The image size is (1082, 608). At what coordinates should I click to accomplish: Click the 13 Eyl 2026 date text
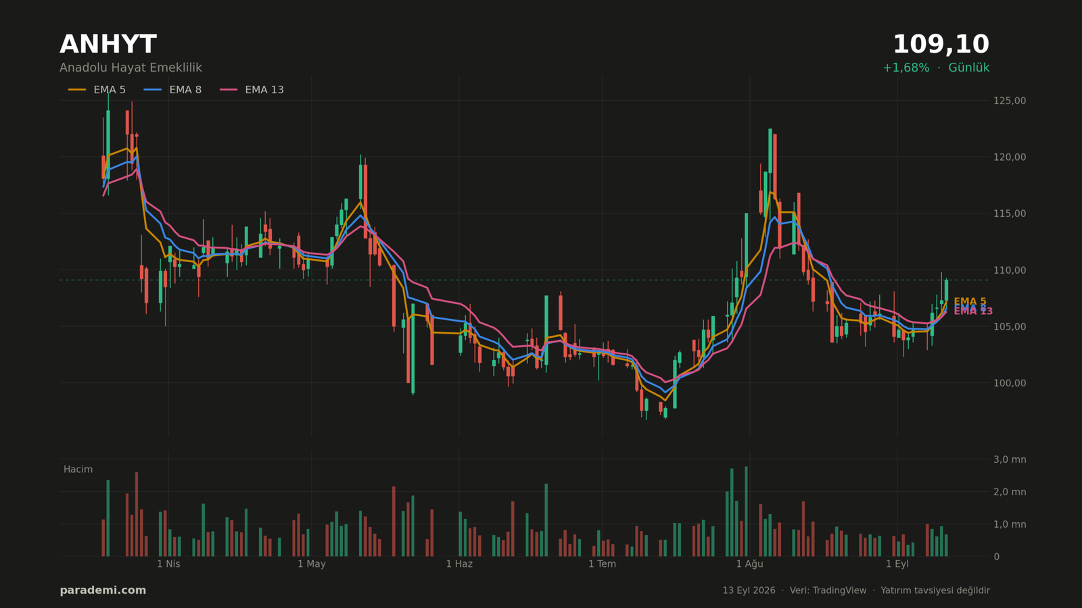(749, 590)
